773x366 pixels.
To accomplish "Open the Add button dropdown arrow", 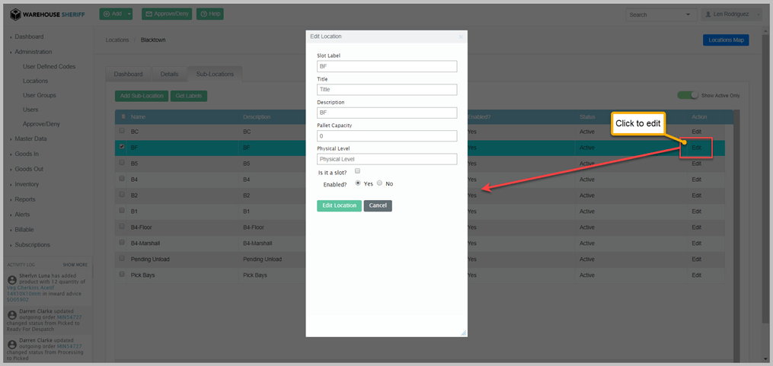I will (130, 14).
